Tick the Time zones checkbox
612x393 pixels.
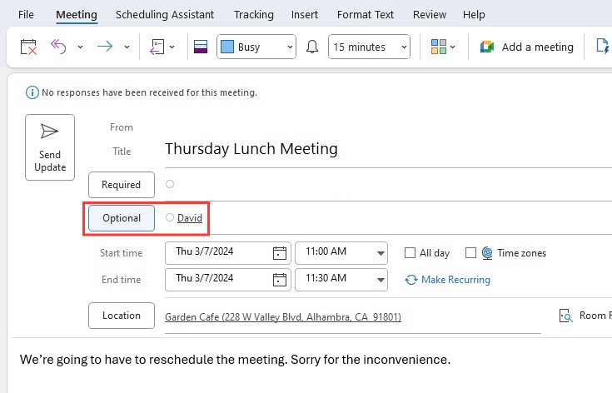470,253
